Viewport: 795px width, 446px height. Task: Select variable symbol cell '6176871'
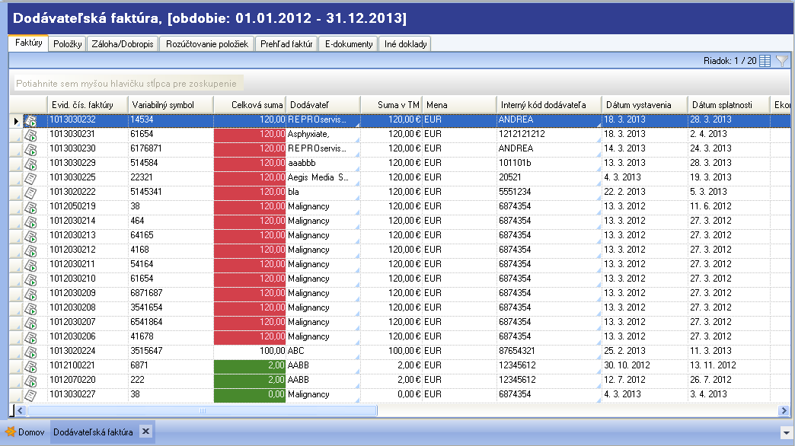click(x=171, y=148)
